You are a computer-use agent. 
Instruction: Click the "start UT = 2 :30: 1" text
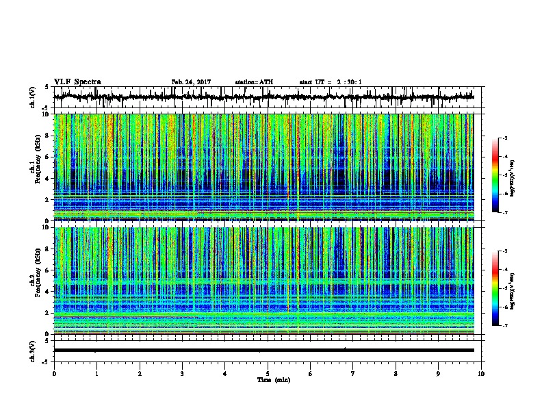[x=331, y=82]
